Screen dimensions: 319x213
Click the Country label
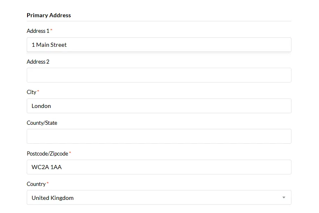pyautogui.click(x=36, y=184)
